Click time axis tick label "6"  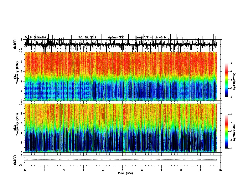(142, 170)
